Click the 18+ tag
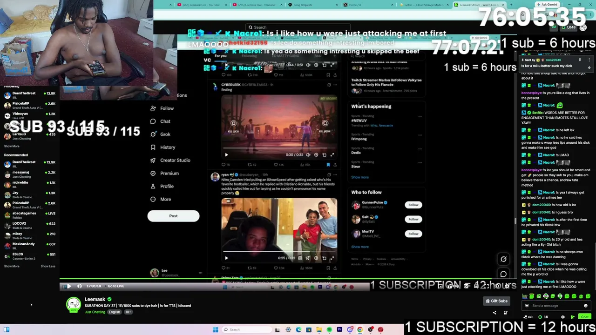 click(x=128, y=312)
